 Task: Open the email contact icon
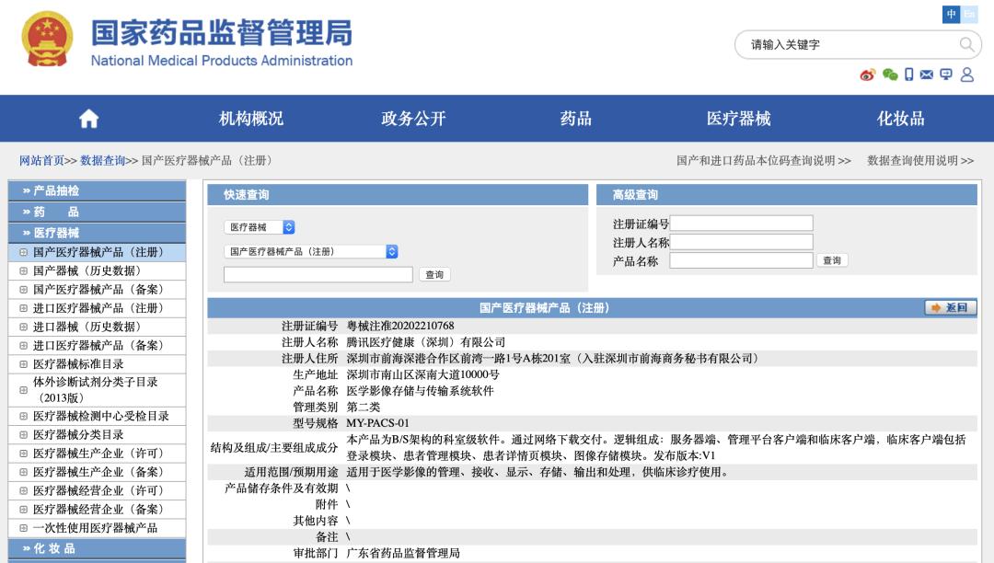(927, 74)
